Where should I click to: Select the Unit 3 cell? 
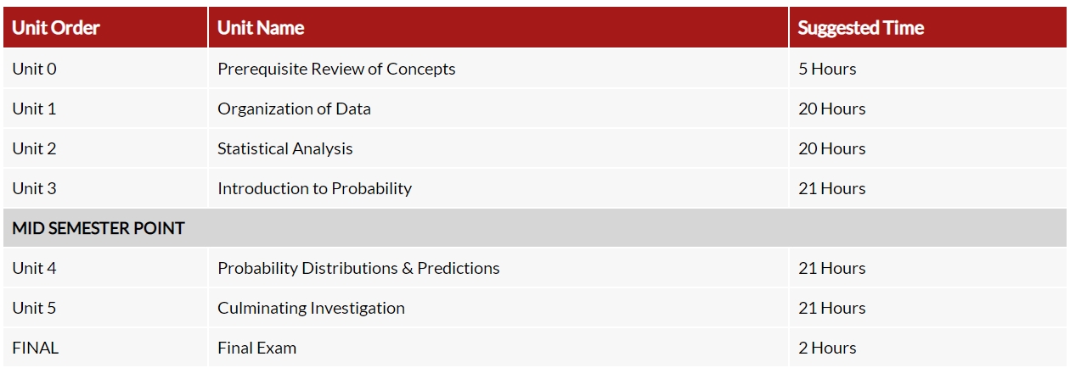tap(105, 188)
